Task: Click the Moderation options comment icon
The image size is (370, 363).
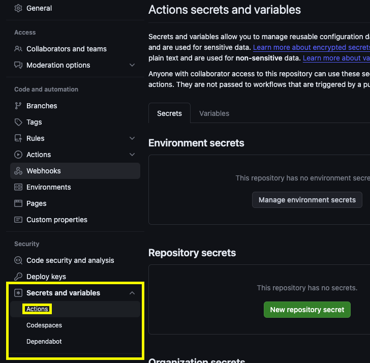Action: tap(18, 65)
